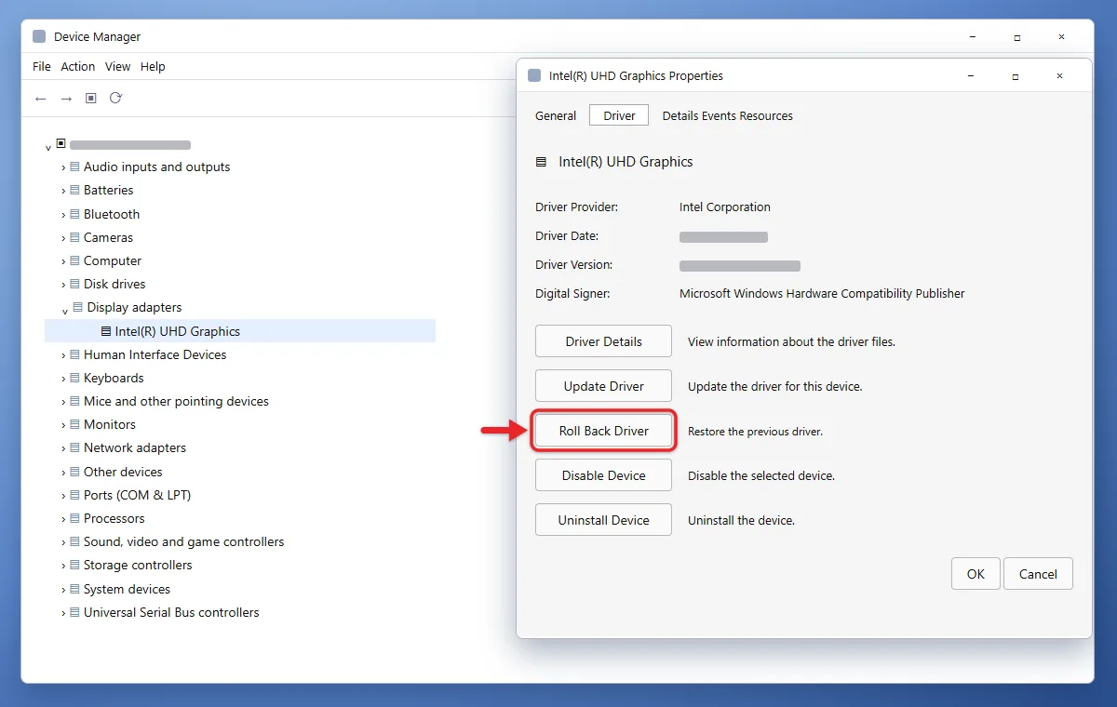Click the Back arrow in Device Manager toolbar
Viewport: 1117px width, 707px height.
pos(40,98)
